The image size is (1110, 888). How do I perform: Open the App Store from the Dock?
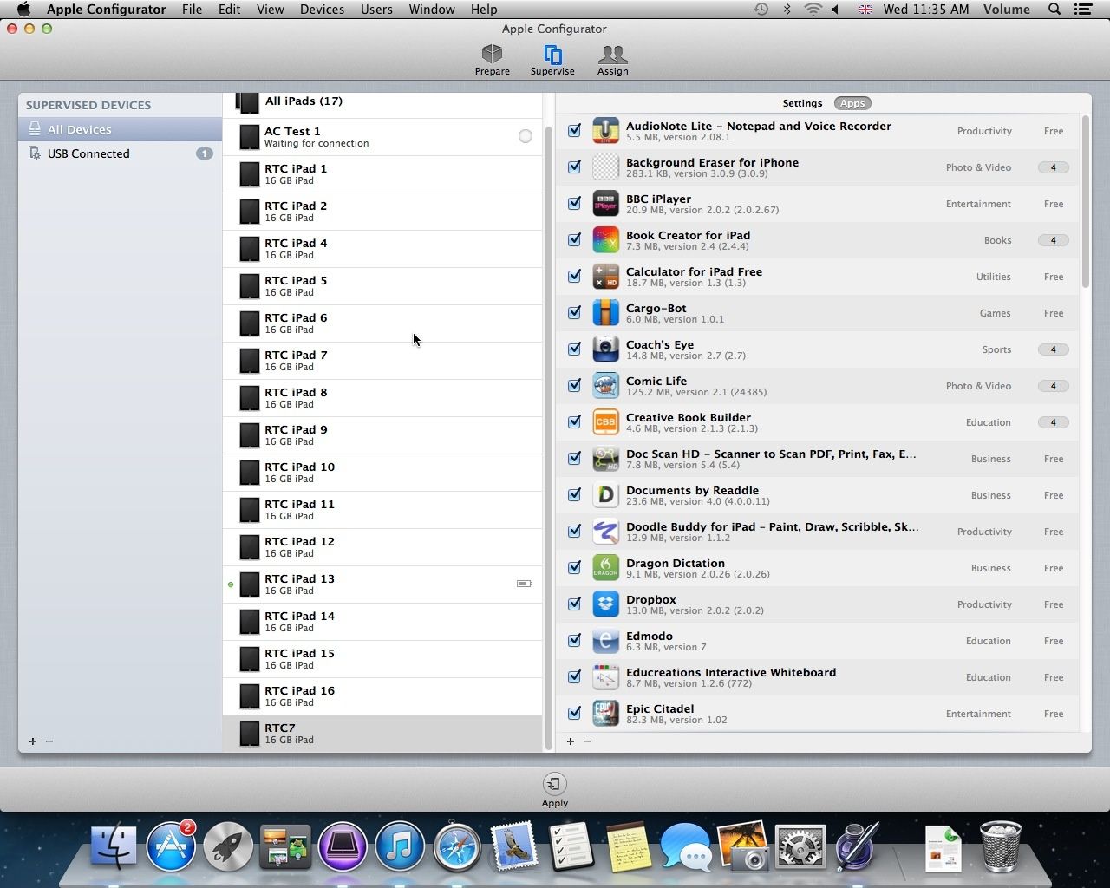[171, 846]
